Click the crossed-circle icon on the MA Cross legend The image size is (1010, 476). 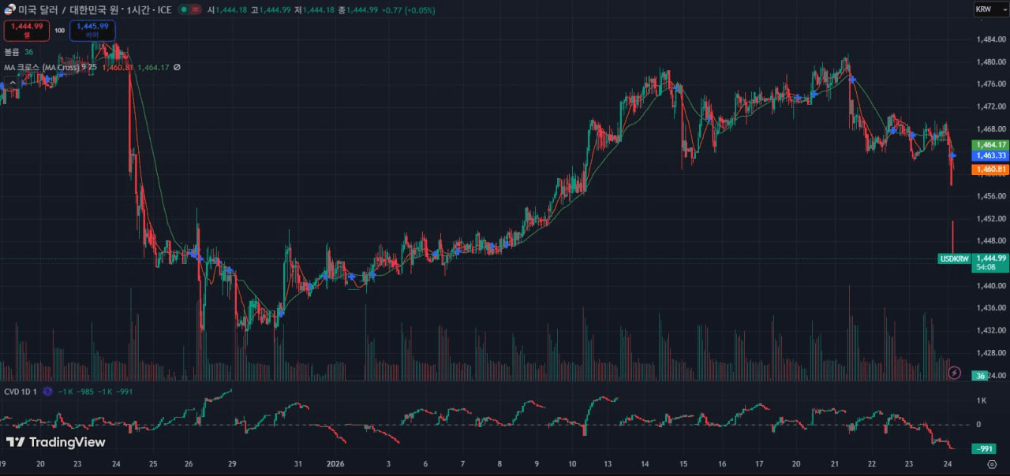[x=177, y=68]
